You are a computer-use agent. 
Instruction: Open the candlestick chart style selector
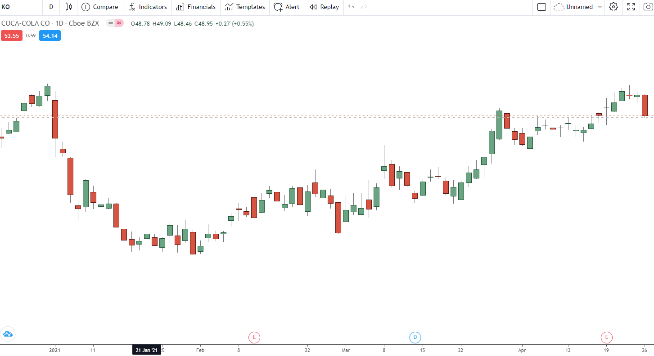tap(68, 7)
